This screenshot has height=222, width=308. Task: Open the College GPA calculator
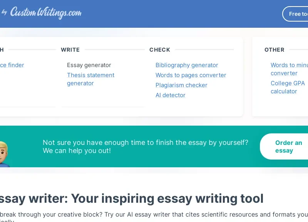click(288, 87)
